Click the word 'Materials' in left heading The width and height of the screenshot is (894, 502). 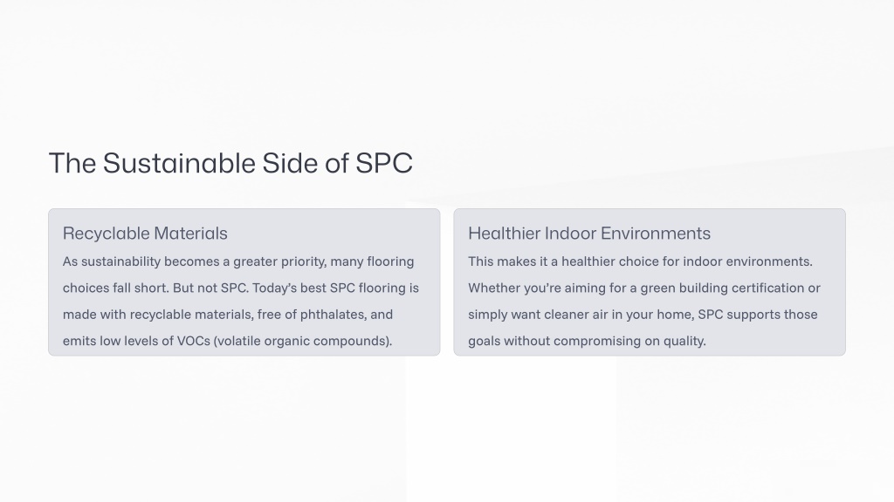[x=190, y=234]
